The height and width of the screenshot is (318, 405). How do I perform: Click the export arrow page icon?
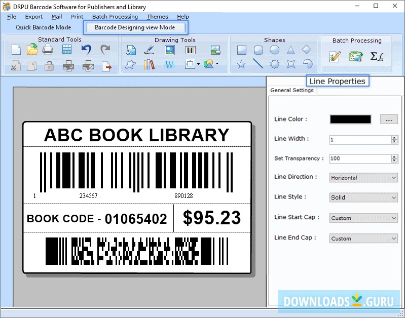(106, 66)
